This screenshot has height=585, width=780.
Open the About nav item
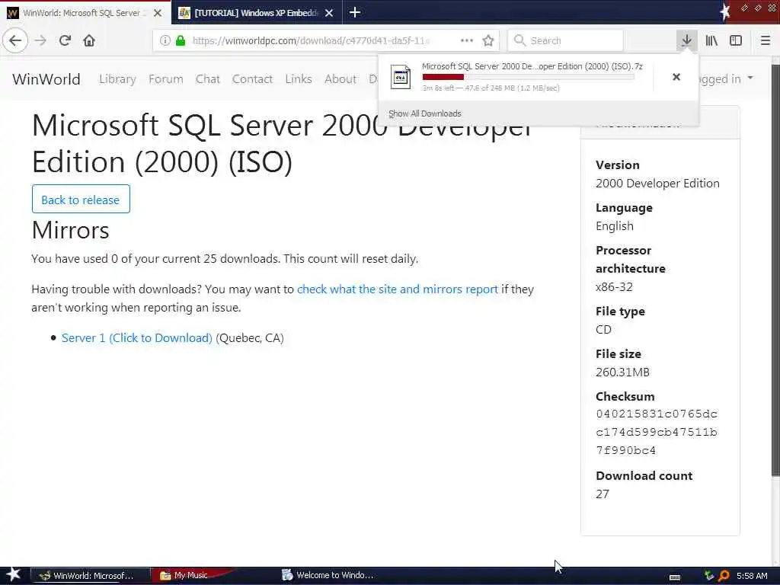point(340,78)
